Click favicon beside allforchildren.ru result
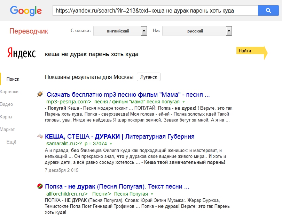This screenshot has height=220, width=282. click(x=40, y=186)
